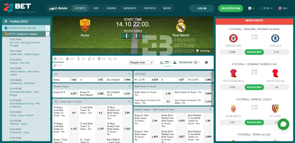The image size is (295, 143).
Task: Click the Roma team crest
Action: pos(85,25)
